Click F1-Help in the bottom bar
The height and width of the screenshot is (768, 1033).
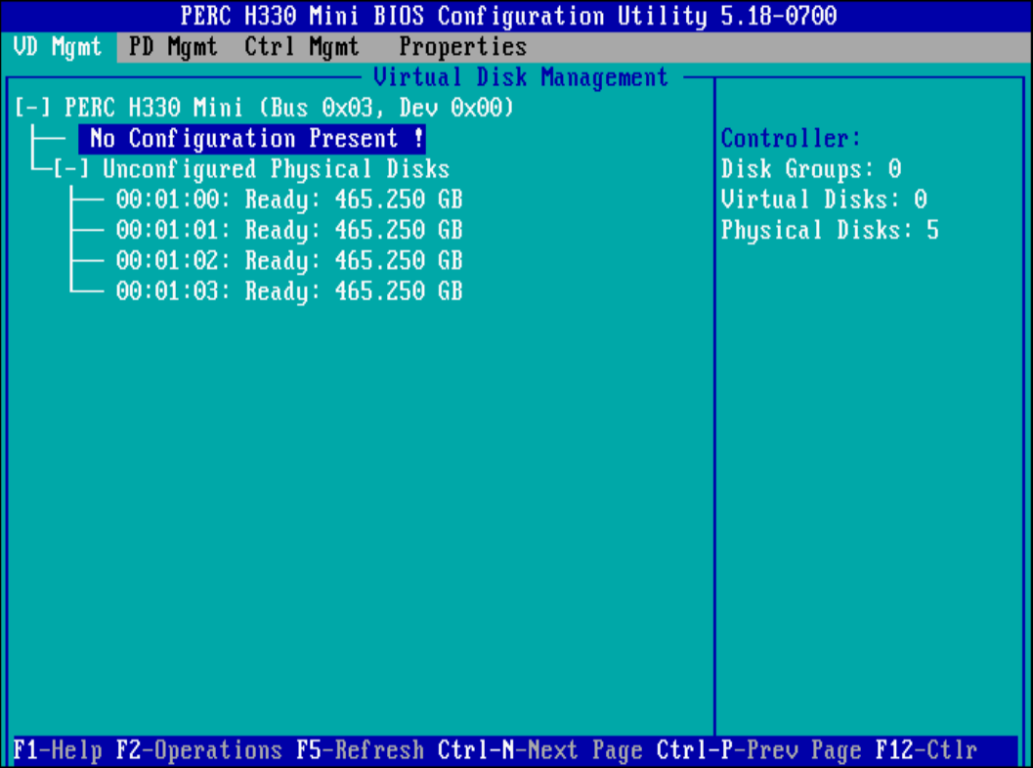58,750
